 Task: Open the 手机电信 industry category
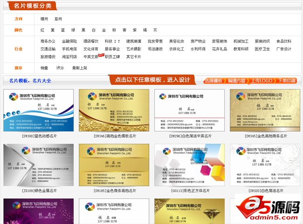tap(69, 49)
